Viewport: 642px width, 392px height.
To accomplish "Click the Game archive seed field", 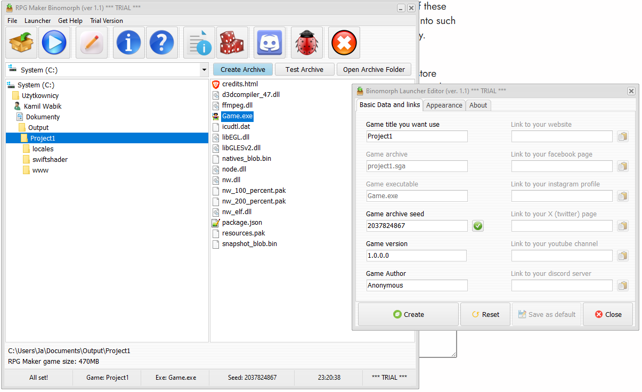I will pyautogui.click(x=417, y=226).
